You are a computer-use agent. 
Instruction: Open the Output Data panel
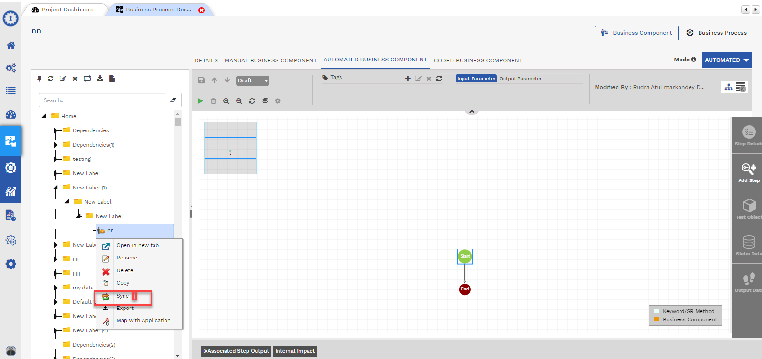point(748,282)
